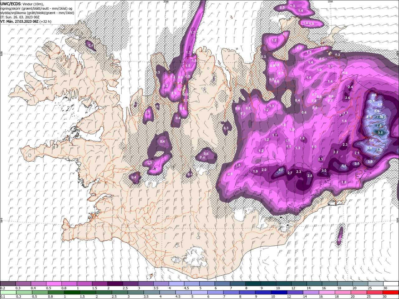Viewport: 399px width, 299px height.
Task: Click the pale green 0.1 swatch in bottom legend
Action: 8,292
